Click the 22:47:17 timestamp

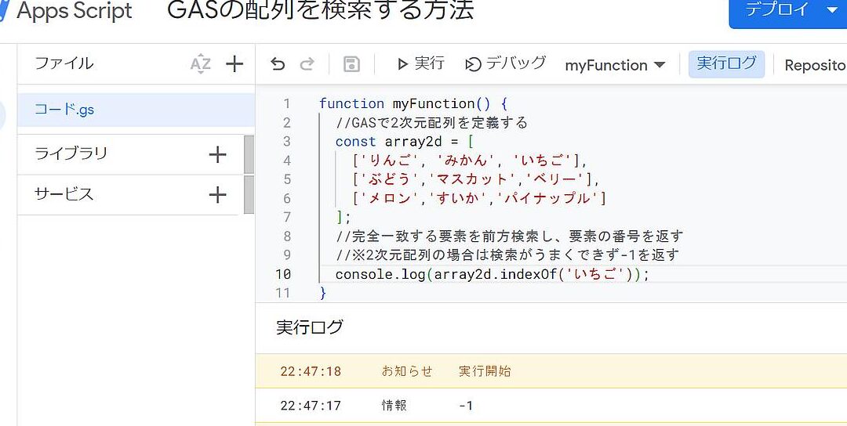coord(311,406)
